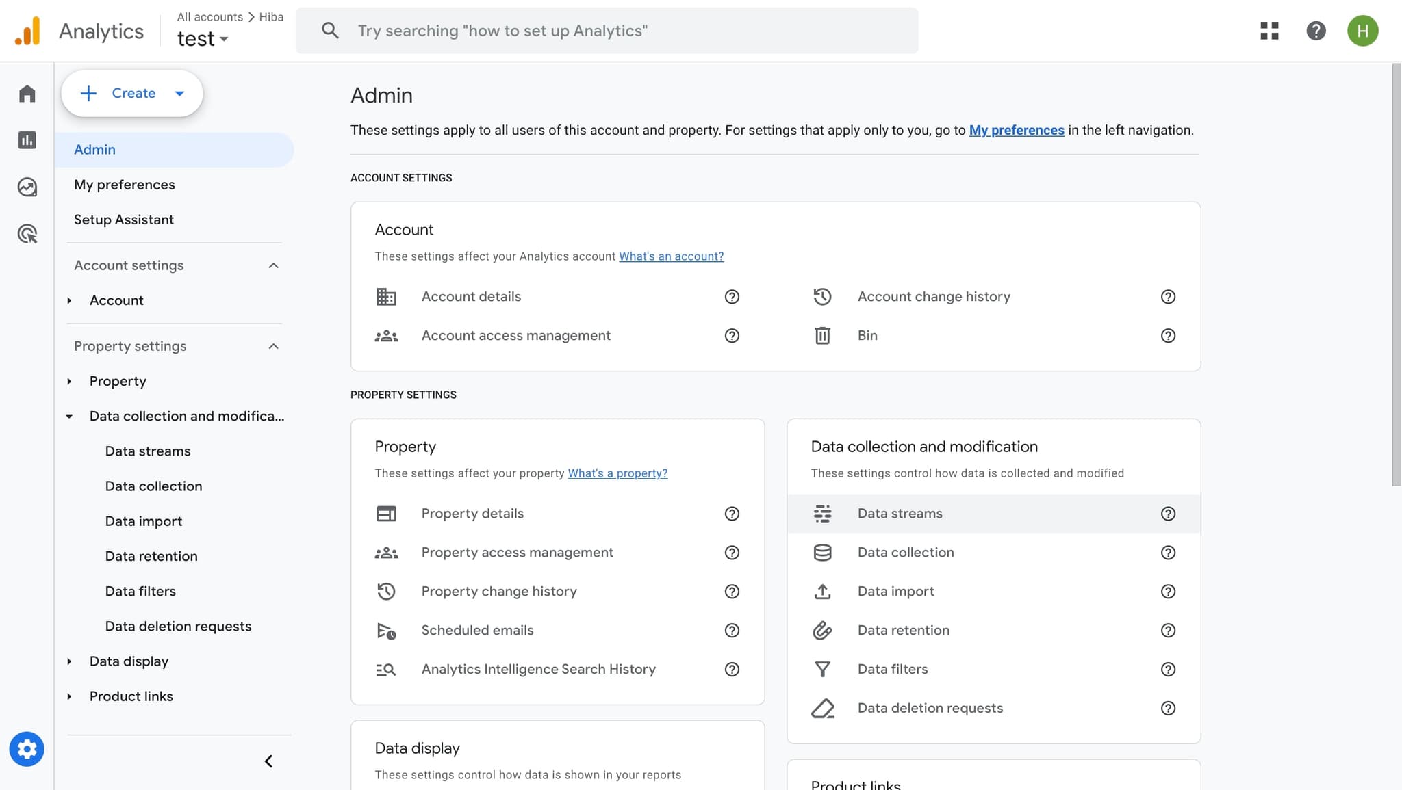
Task: Open Setup Assistant from the sidebar
Action: tap(123, 220)
